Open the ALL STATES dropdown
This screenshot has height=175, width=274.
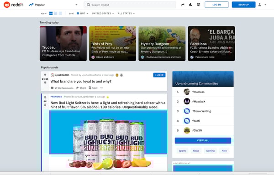[x=126, y=13]
